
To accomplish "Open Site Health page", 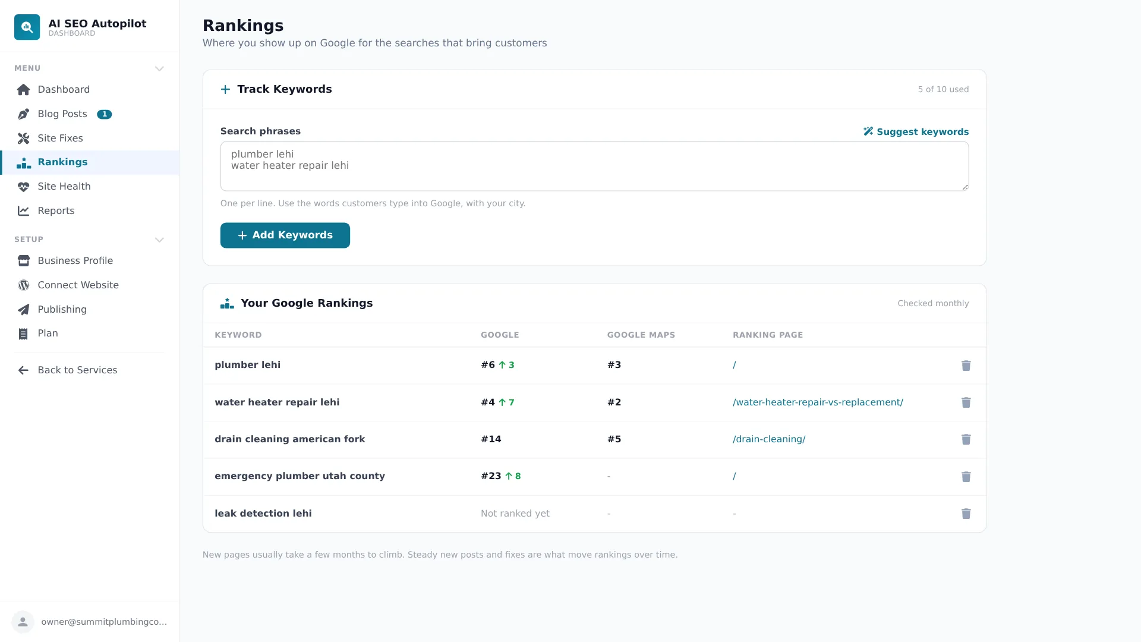I will tap(90, 187).
